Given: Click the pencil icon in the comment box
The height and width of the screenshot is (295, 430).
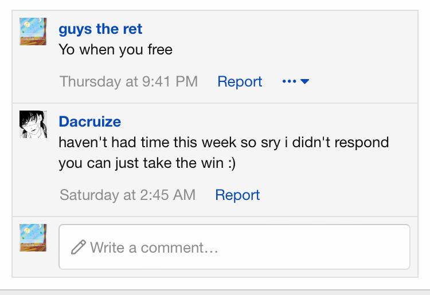Looking at the screenshot, I should coord(78,247).
